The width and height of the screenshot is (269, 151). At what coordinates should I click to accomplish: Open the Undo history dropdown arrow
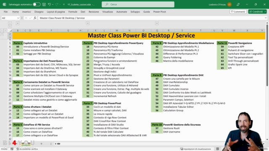pyautogui.click(x=53, y=5)
